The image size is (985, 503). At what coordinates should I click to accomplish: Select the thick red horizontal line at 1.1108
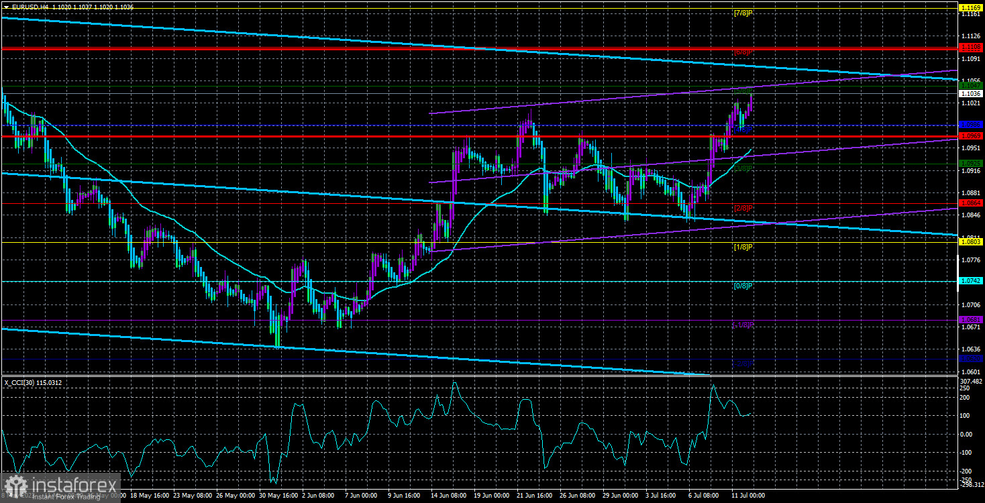[x=479, y=48]
